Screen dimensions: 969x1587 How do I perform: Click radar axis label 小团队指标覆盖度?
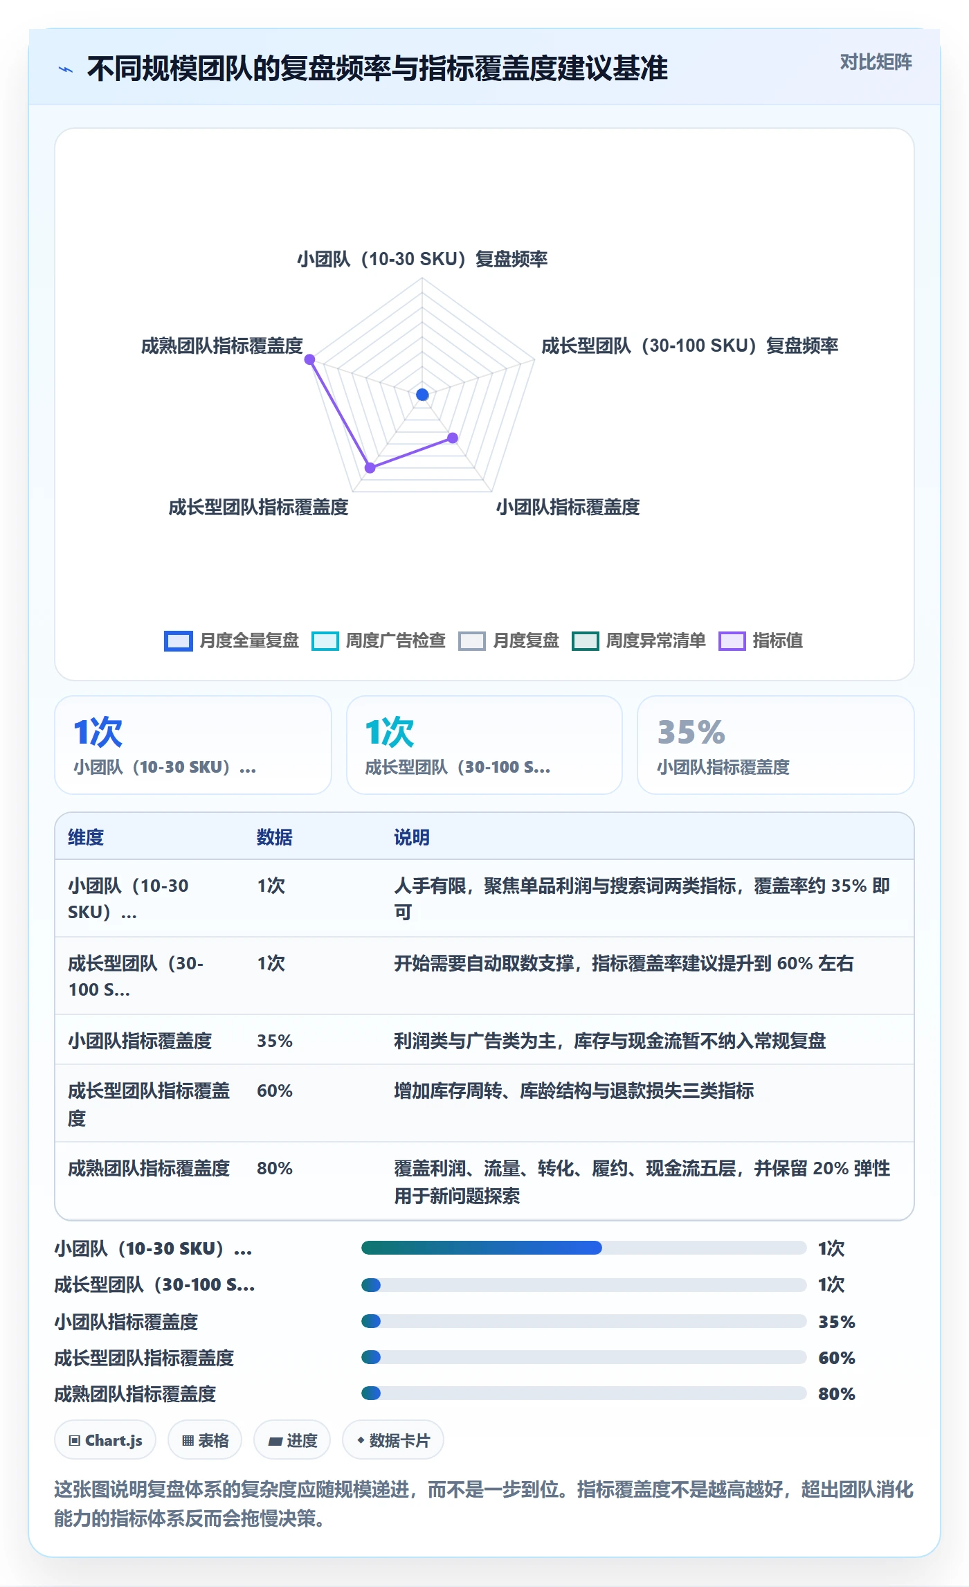tap(568, 507)
